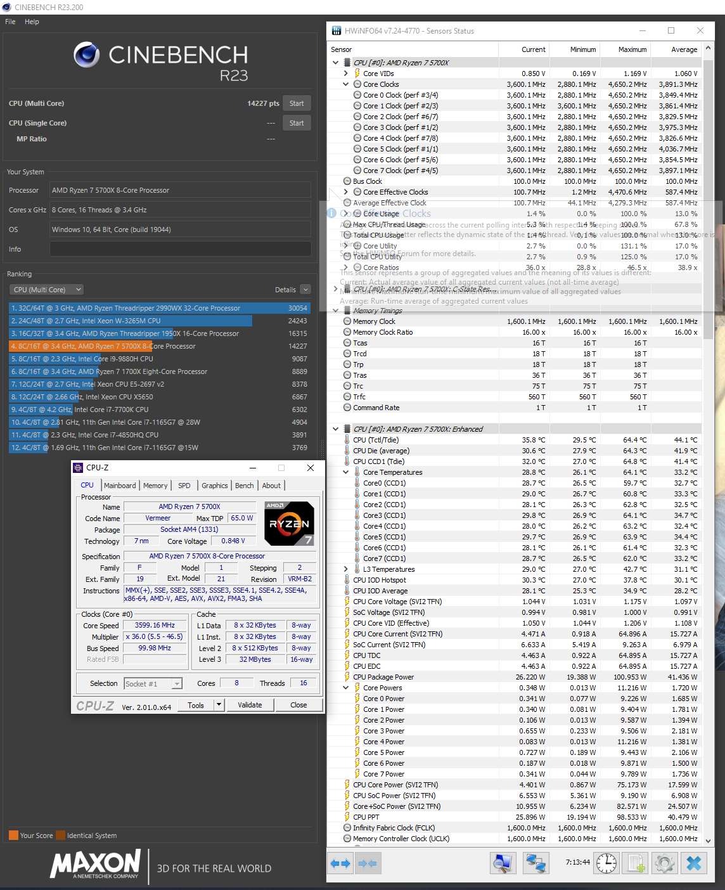
Task: Click HWiNFO title bar app icon
Action: (337, 30)
